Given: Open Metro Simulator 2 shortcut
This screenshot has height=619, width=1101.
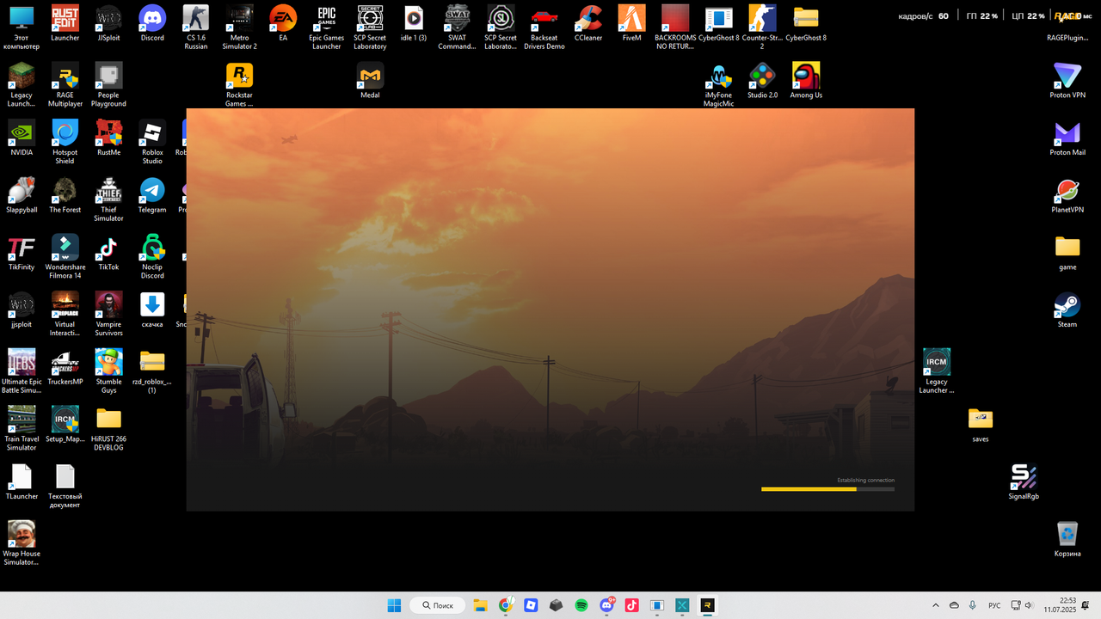Looking at the screenshot, I should [x=239, y=28].
